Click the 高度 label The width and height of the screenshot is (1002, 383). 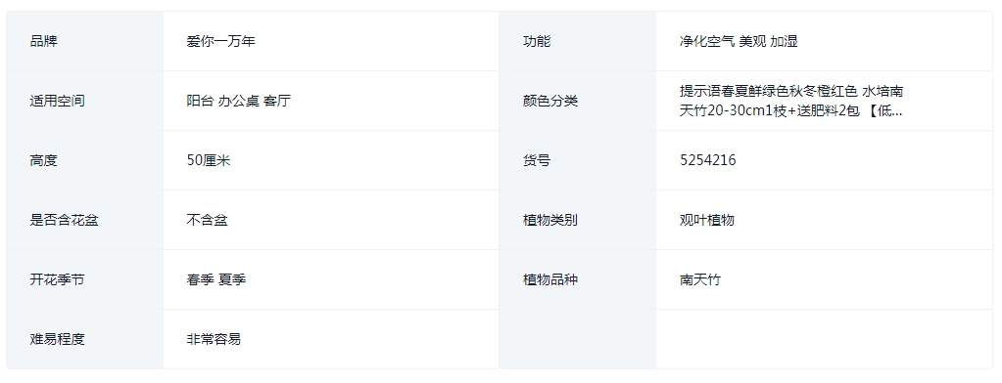click(43, 160)
